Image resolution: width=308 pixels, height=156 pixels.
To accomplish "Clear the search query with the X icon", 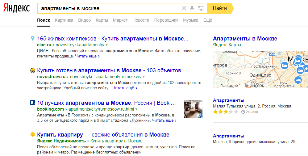I will pos(184,8).
